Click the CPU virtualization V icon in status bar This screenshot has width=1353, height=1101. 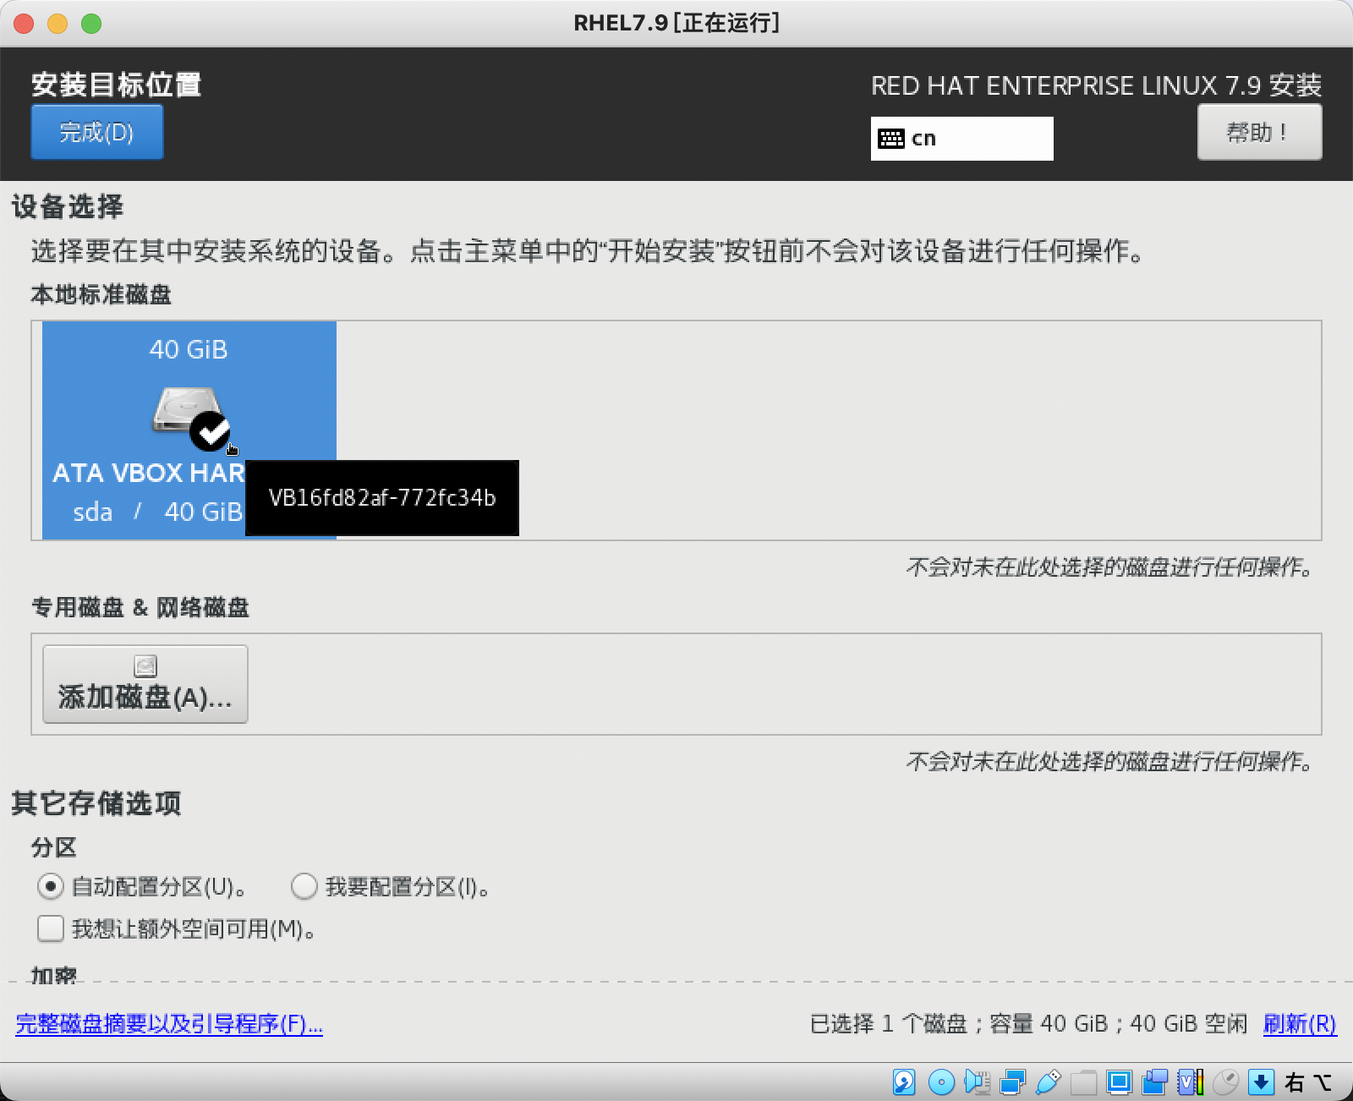(1190, 1082)
